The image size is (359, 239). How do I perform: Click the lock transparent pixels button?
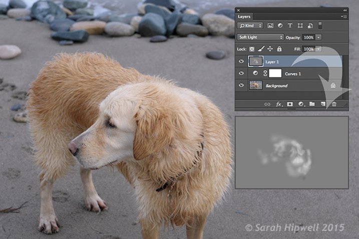point(252,49)
